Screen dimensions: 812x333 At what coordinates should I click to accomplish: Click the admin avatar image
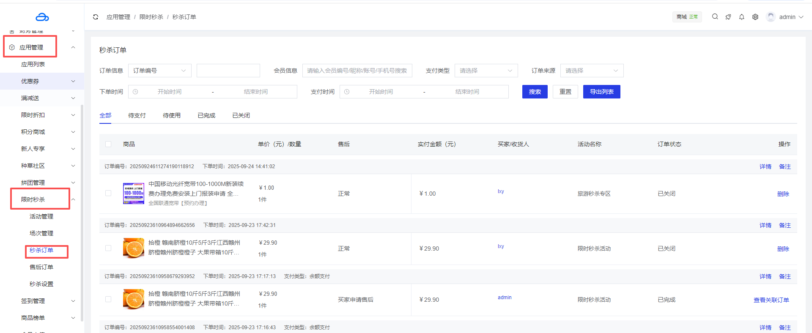point(771,17)
